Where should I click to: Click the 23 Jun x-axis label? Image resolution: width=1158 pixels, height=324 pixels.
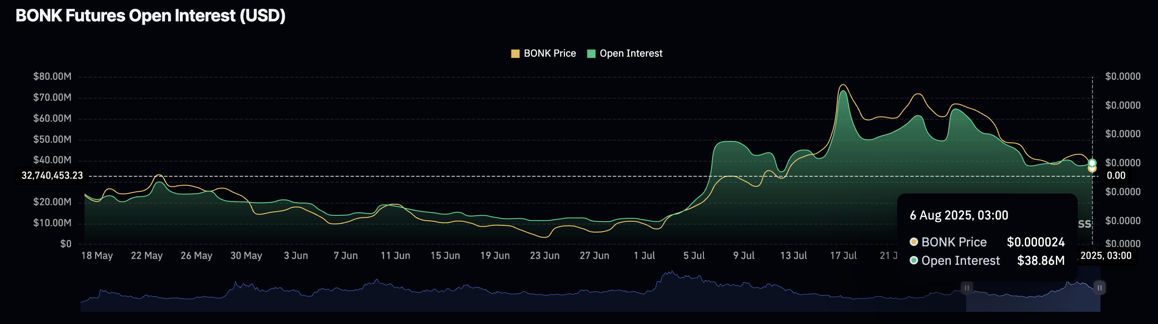point(545,256)
